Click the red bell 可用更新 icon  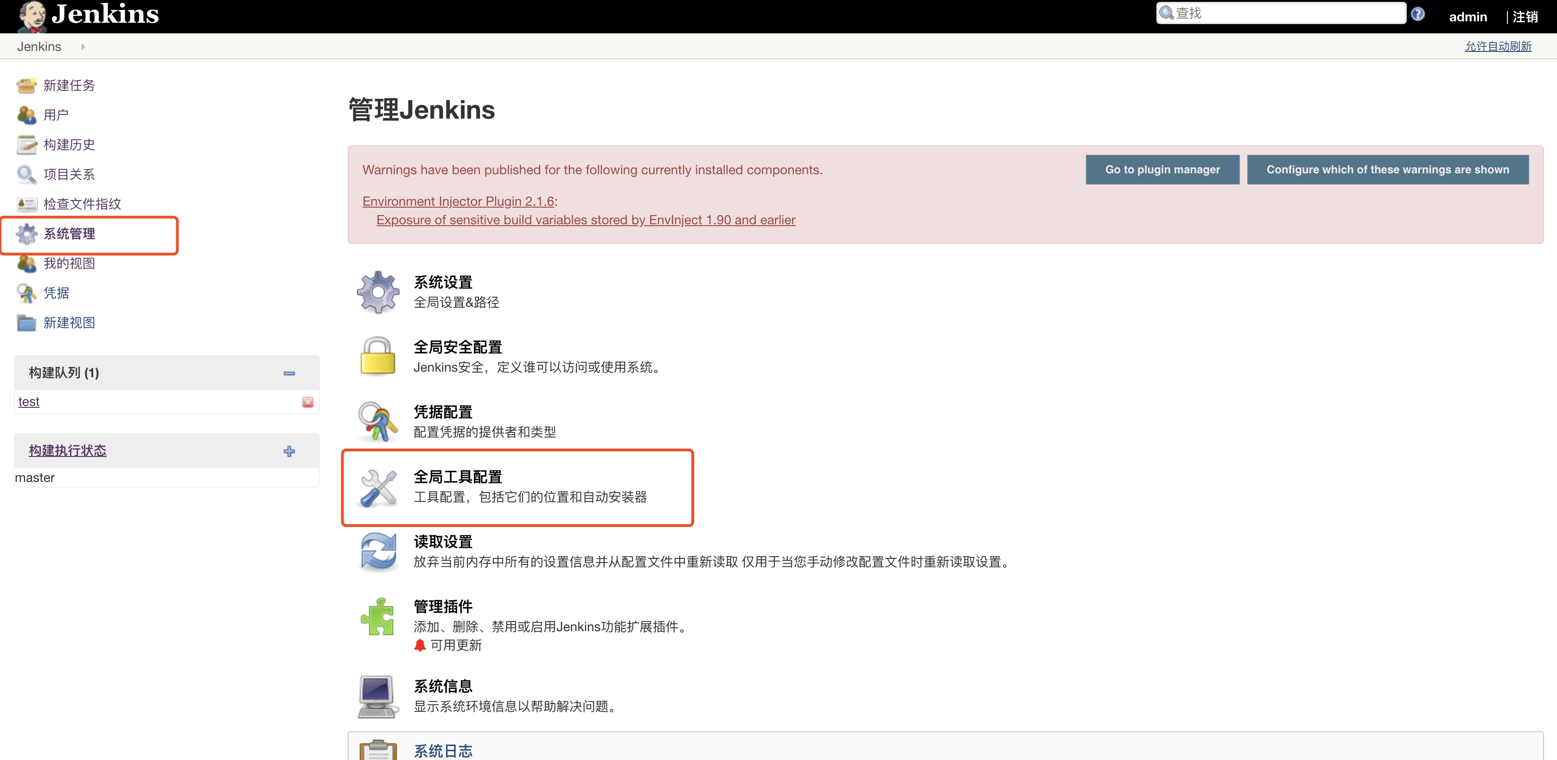point(420,645)
